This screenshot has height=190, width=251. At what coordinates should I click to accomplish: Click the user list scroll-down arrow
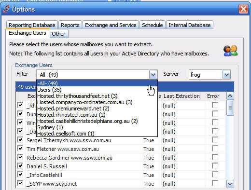pyautogui.click(x=230, y=184)
